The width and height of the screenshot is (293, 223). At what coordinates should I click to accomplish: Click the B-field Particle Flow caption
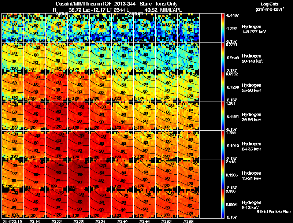pos(274,212)
